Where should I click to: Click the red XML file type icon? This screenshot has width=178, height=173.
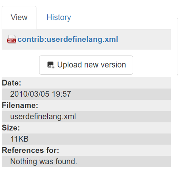(12, 39)
